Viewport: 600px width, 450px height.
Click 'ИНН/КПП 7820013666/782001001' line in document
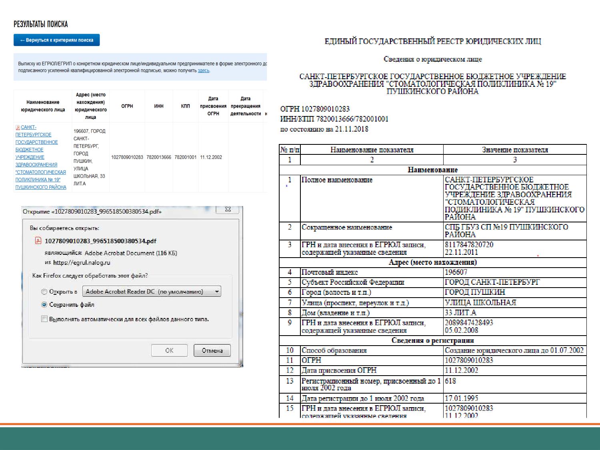tap(334, 119)
